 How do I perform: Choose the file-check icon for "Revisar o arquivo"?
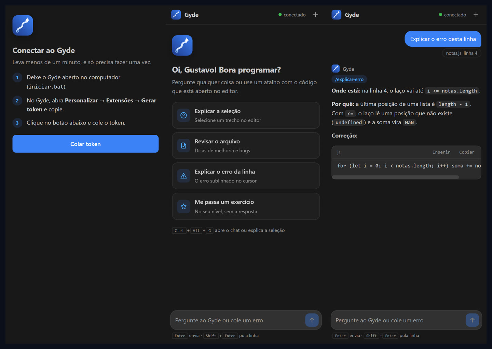click(x=183, y=146)
